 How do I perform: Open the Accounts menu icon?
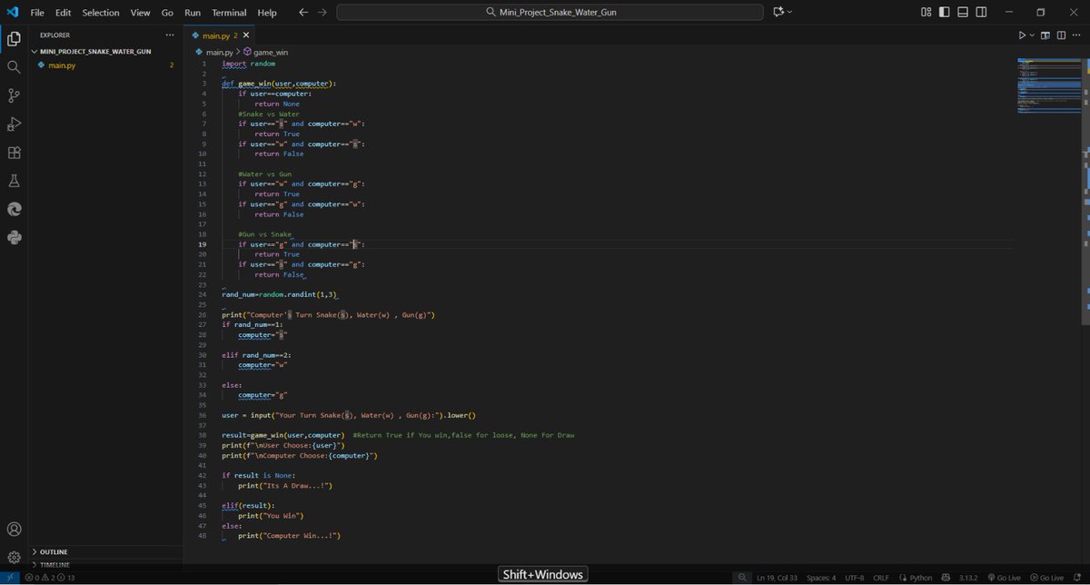(x=14, y=529)
